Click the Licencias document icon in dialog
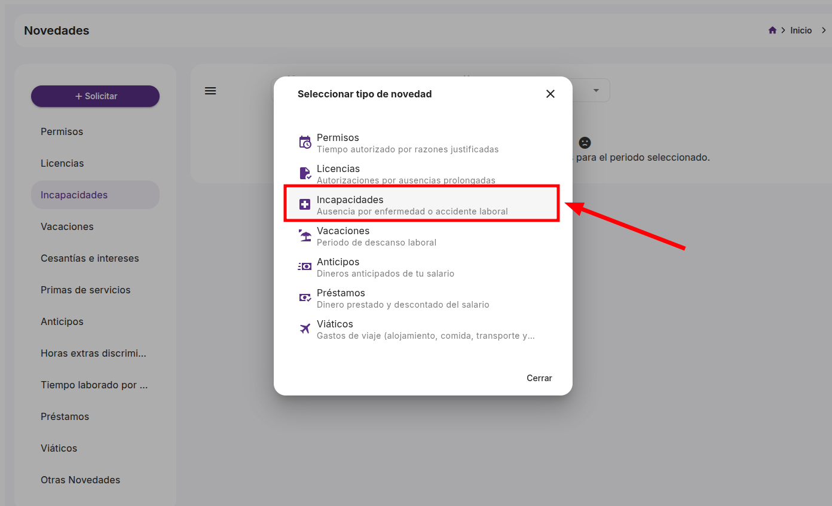This screenshot has height=506, width=832. [x=305, y=173]
